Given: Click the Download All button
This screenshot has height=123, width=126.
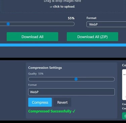Looking at the screenshot, I should point(32,37).
